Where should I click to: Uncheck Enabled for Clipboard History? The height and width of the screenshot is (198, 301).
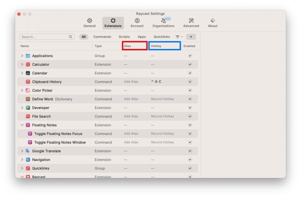(190, 81)
